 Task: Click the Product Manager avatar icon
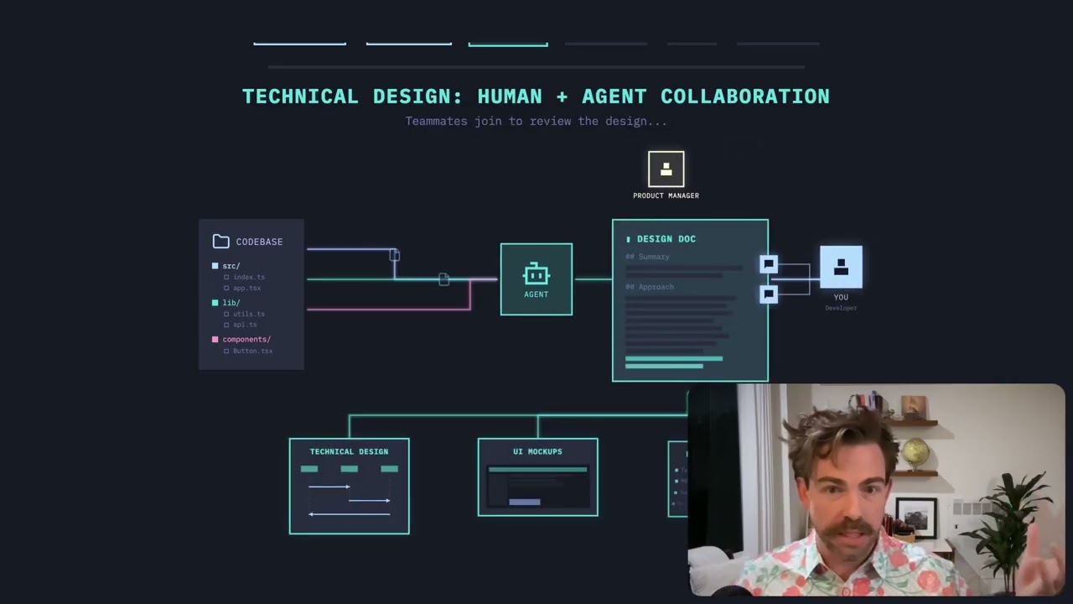666,169
